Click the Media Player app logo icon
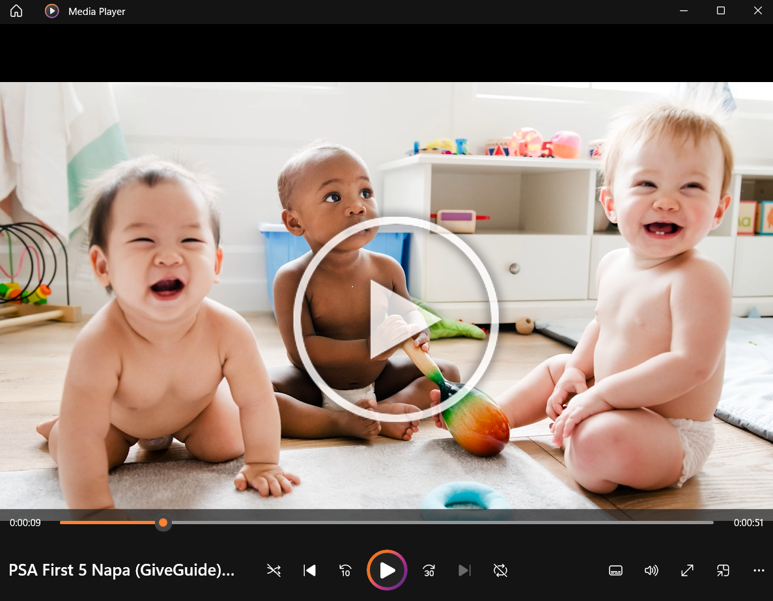Image resolution: width=773 pixels, height=601 pixels. click(51, 11)
